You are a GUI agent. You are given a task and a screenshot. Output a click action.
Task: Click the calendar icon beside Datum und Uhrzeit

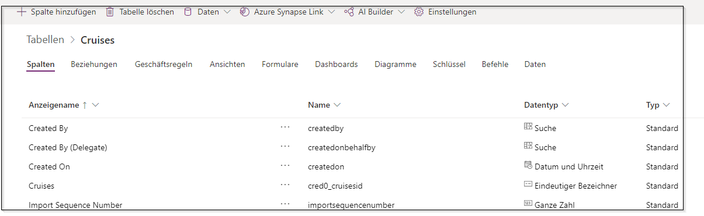point(528,166)
